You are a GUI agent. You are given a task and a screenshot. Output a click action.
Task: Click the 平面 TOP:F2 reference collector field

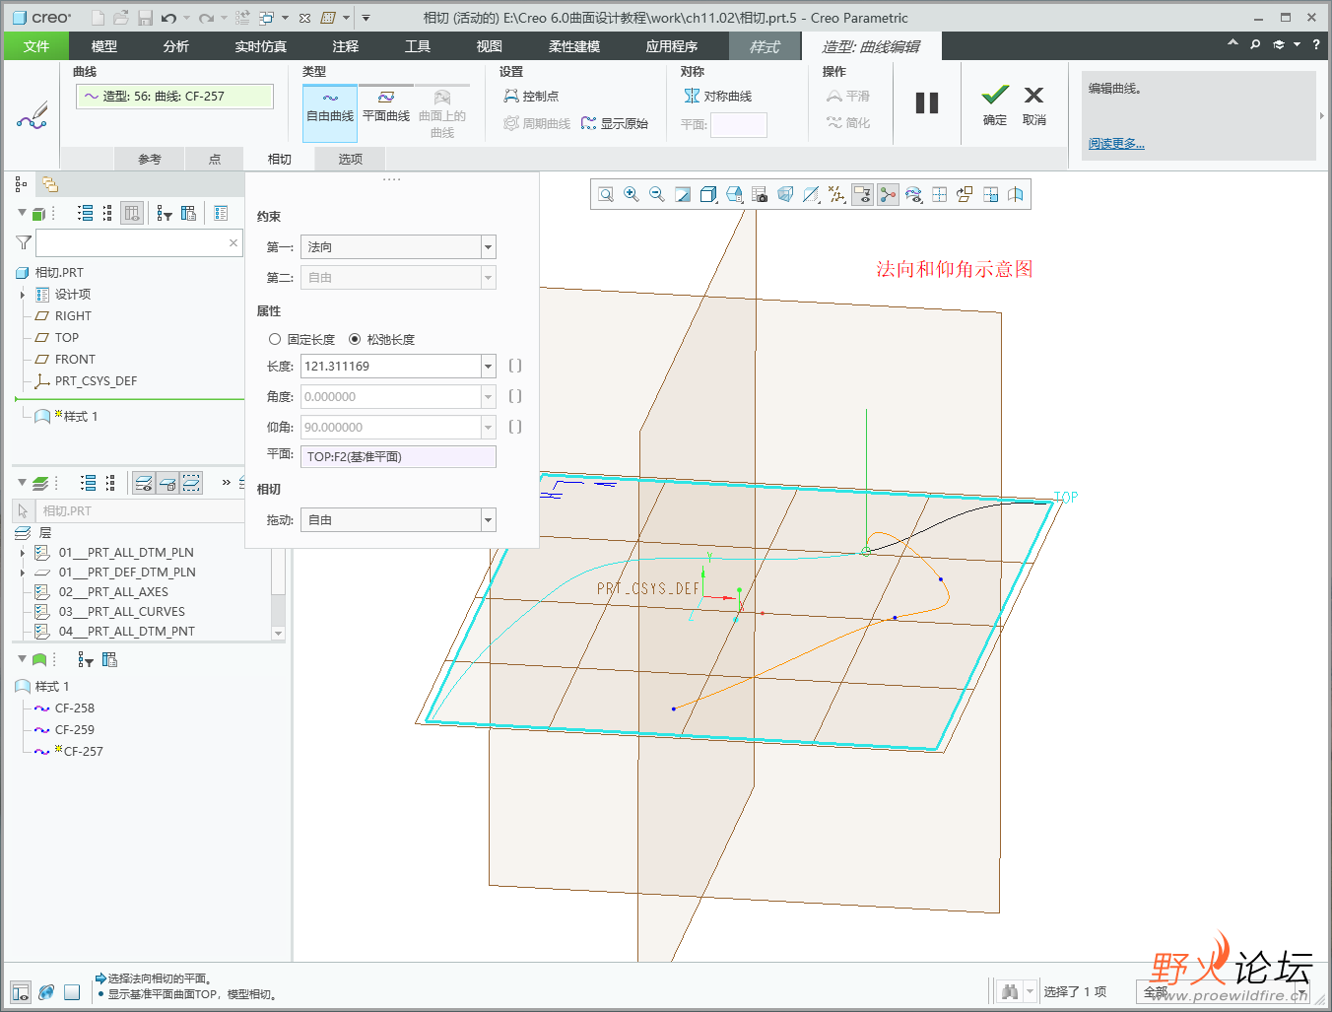398,456
